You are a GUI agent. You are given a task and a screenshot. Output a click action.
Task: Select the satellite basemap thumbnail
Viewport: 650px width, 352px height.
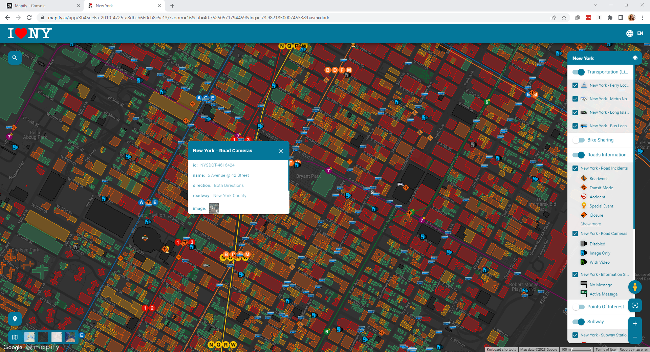tap(70, 337)
